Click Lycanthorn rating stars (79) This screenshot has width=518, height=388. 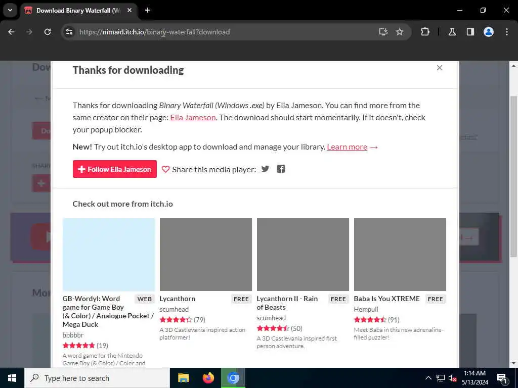(182, 320)
